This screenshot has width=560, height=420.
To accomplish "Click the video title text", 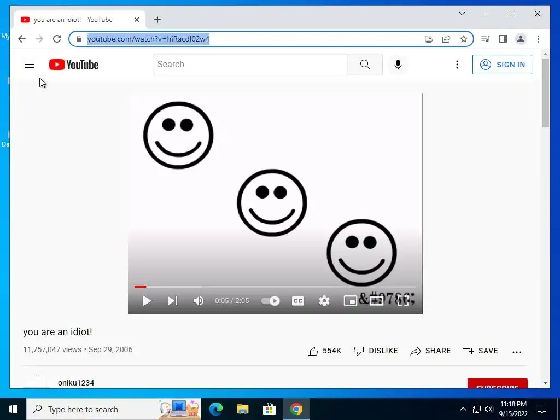I will pos(57,332).
